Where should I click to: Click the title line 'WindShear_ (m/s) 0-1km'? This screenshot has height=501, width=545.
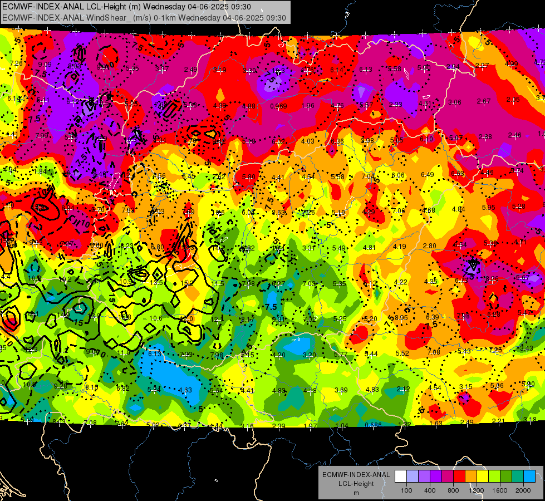[131, 18]
